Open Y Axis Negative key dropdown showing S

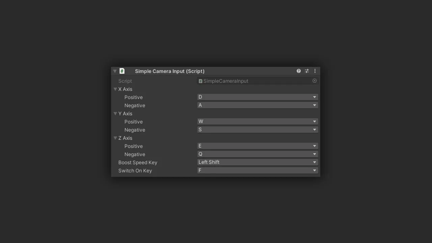click(x=257, y=130)
